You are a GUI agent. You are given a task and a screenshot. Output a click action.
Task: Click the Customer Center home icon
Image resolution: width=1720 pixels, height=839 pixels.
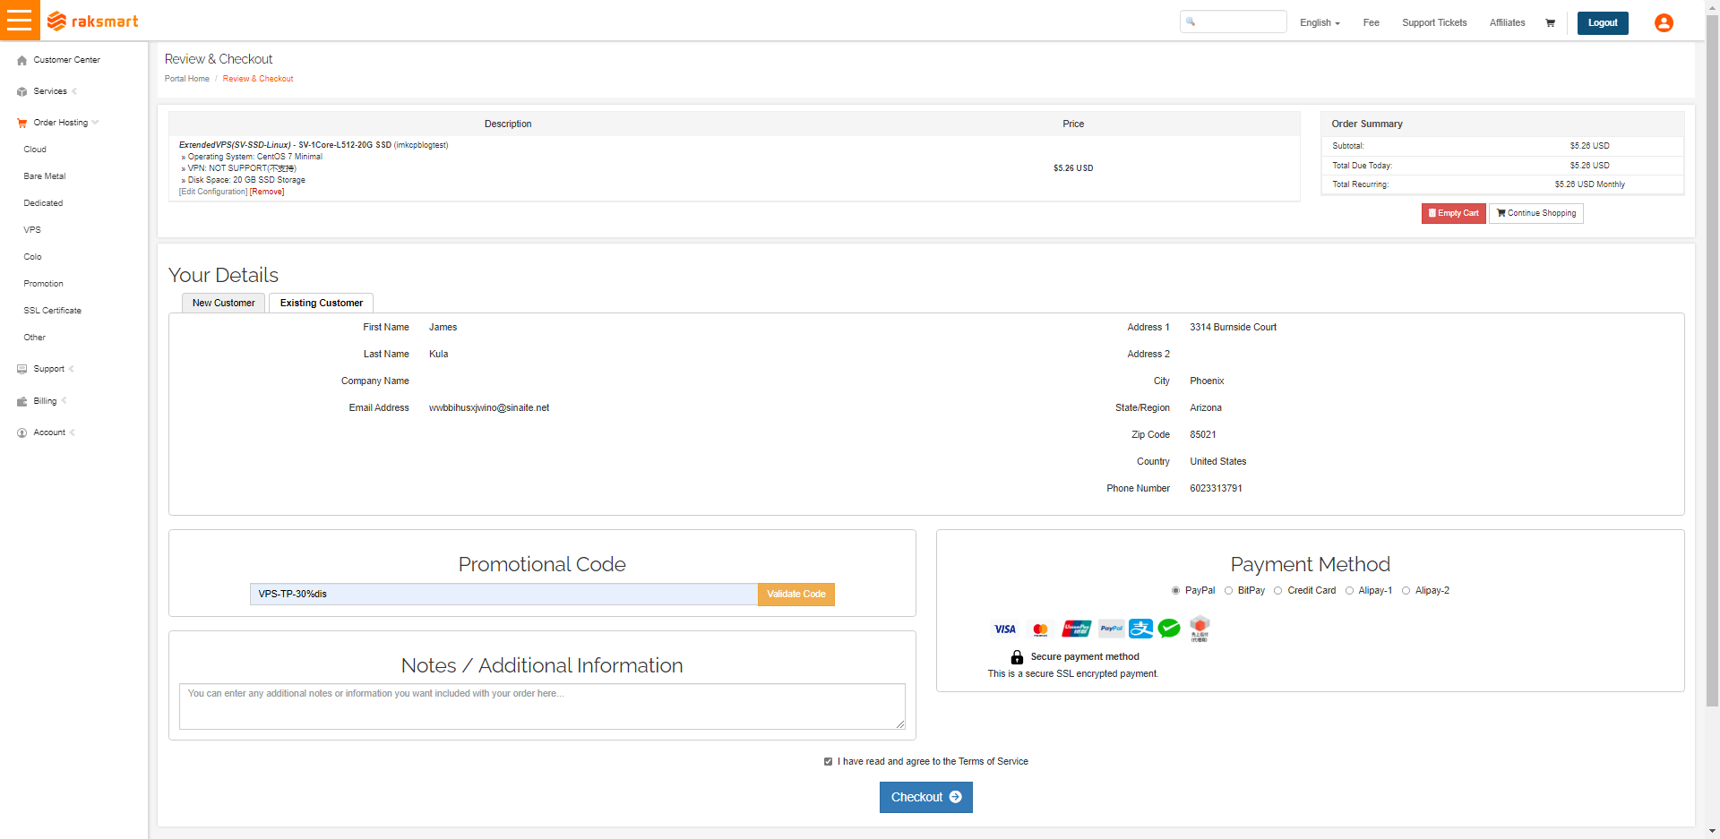(22, 61)
